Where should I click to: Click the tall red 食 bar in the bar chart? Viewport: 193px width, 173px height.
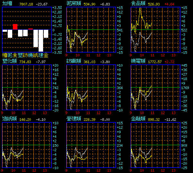coord(15,27)
